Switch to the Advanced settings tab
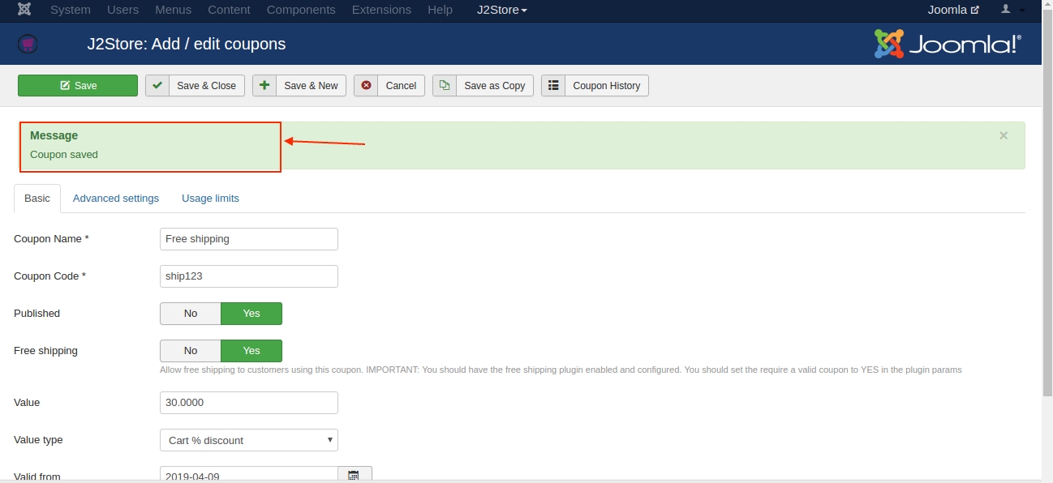Screen dimensions: 1053x483 (116, 199)
